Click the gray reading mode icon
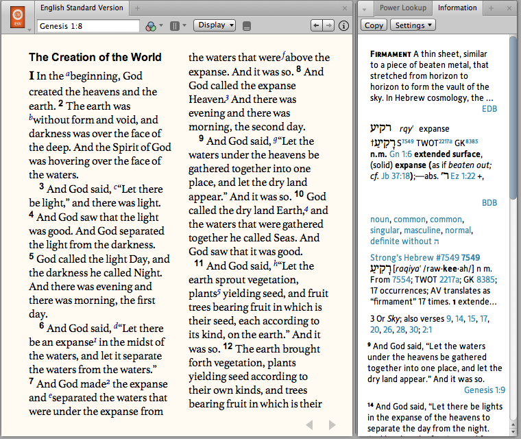This screenshot has width=521, height=439. point(247,25)
